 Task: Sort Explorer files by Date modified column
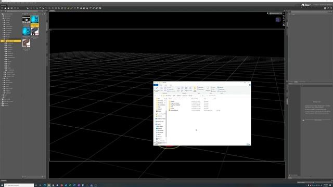[x=195, y=99]
